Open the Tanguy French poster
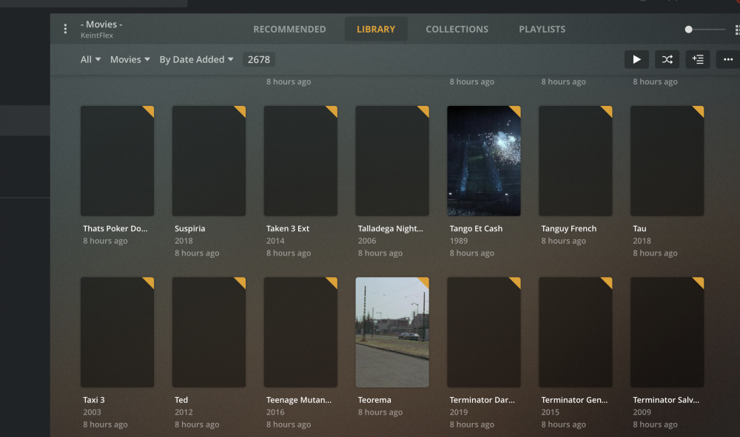The height and width of the screenshot is (437, 740). [575, 161]
